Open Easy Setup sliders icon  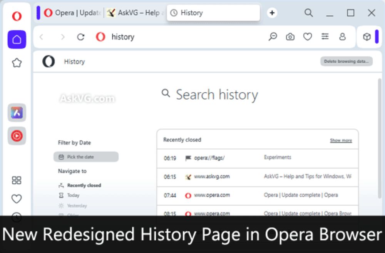point(325,37)
